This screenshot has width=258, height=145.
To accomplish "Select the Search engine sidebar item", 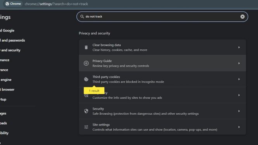I will coord(6,80).
